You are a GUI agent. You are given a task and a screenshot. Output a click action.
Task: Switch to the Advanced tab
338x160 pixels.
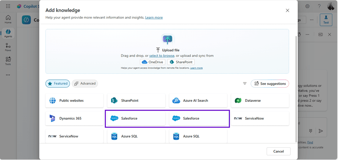pos(85,84)
